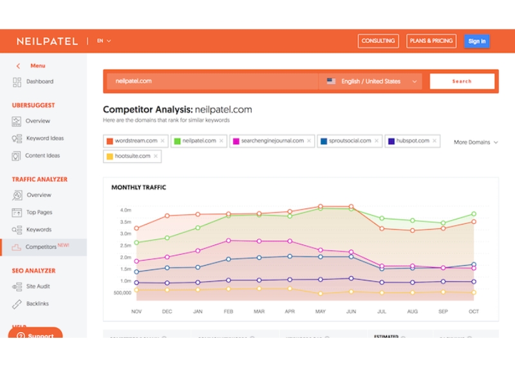Click inside the neilpatel.com search field
Screen dimensions: 515x386
click(193, 81)
